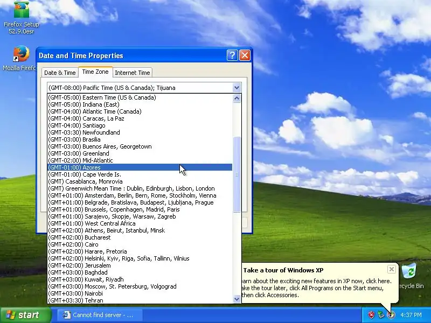Select Greenwich Mean Time: Dublin, Edinburgh, Lisbon, London
431x323 pixels.
click(x=140, y=188)
